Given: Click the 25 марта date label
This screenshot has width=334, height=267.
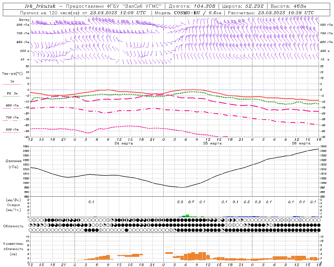Looking at the screenshot, I should [x=212, y=143].
